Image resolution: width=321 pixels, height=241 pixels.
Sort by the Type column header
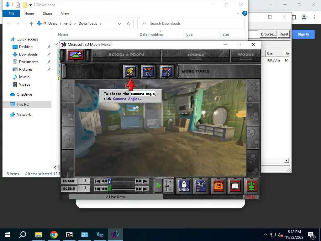pyautogui.click(x=189, y=35)
